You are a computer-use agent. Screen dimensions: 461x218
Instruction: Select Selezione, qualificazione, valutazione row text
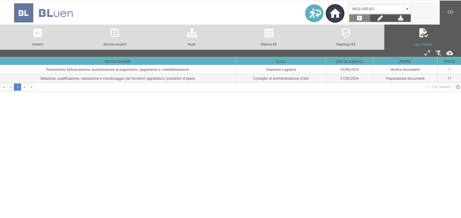tap(118, 78)
